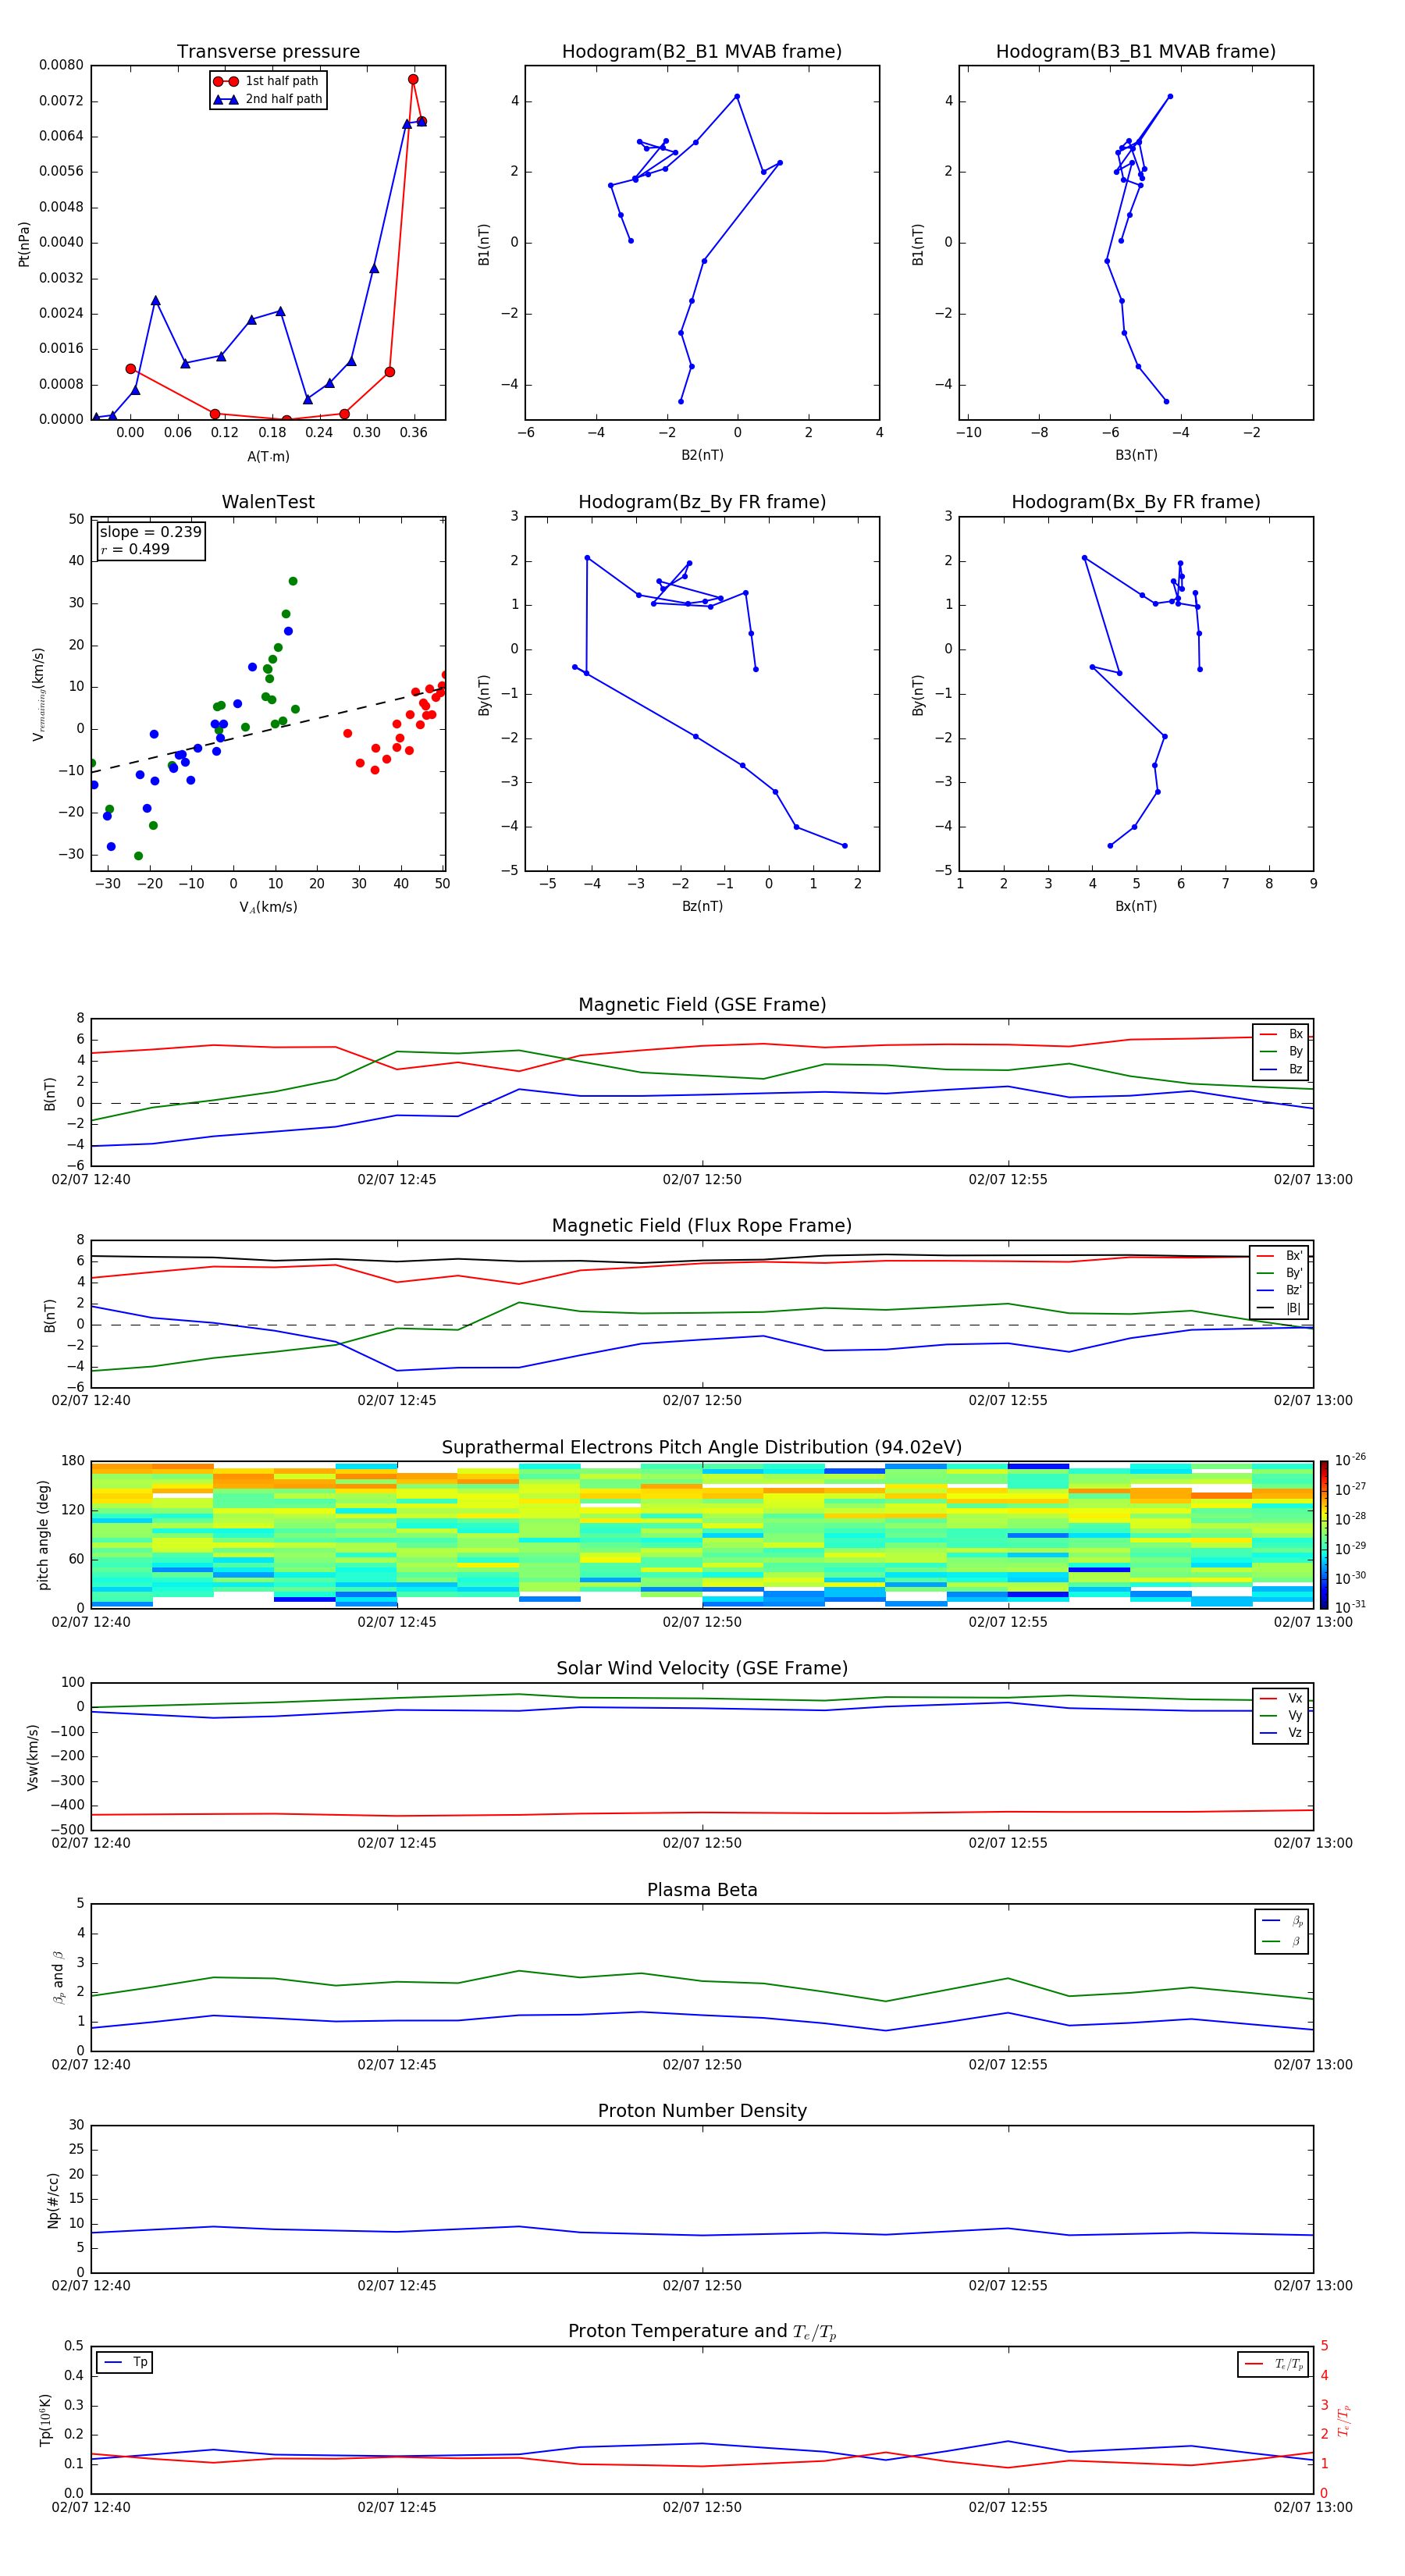Viewport: 1405px width, 2576px height.
Task: Click "Bx'" legend entry in Flux Rope frame
Action: click(1280, 1256)
